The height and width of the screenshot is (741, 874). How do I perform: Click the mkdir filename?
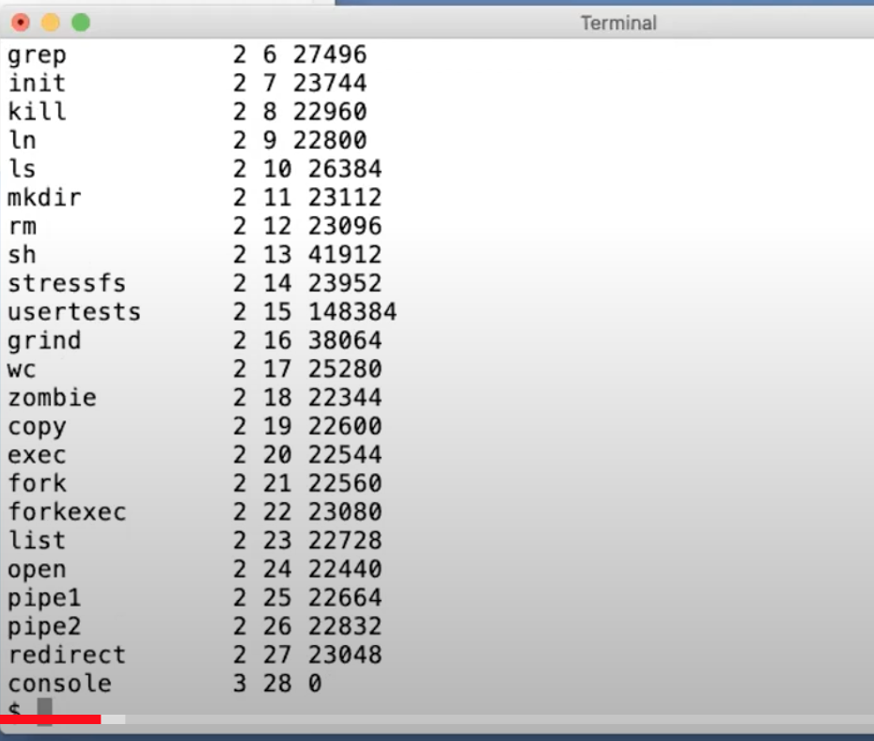tap(44, 197)
